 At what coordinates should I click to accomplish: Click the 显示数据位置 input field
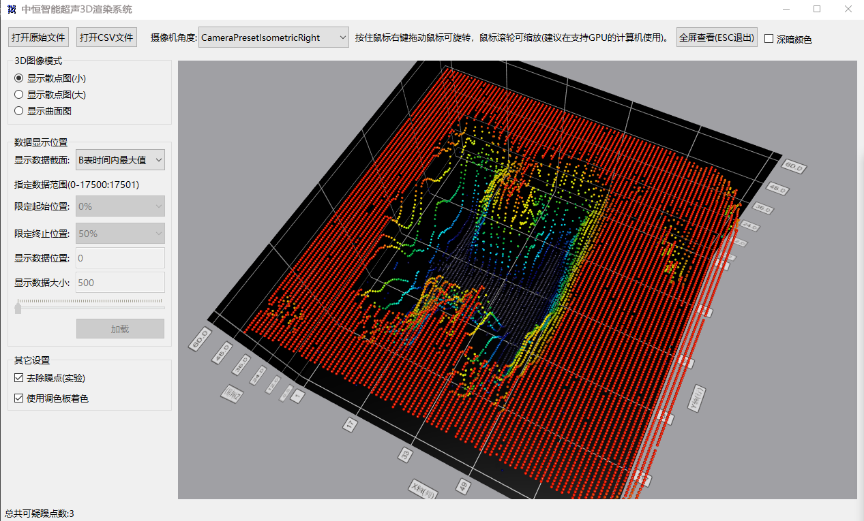pos(120,258)
